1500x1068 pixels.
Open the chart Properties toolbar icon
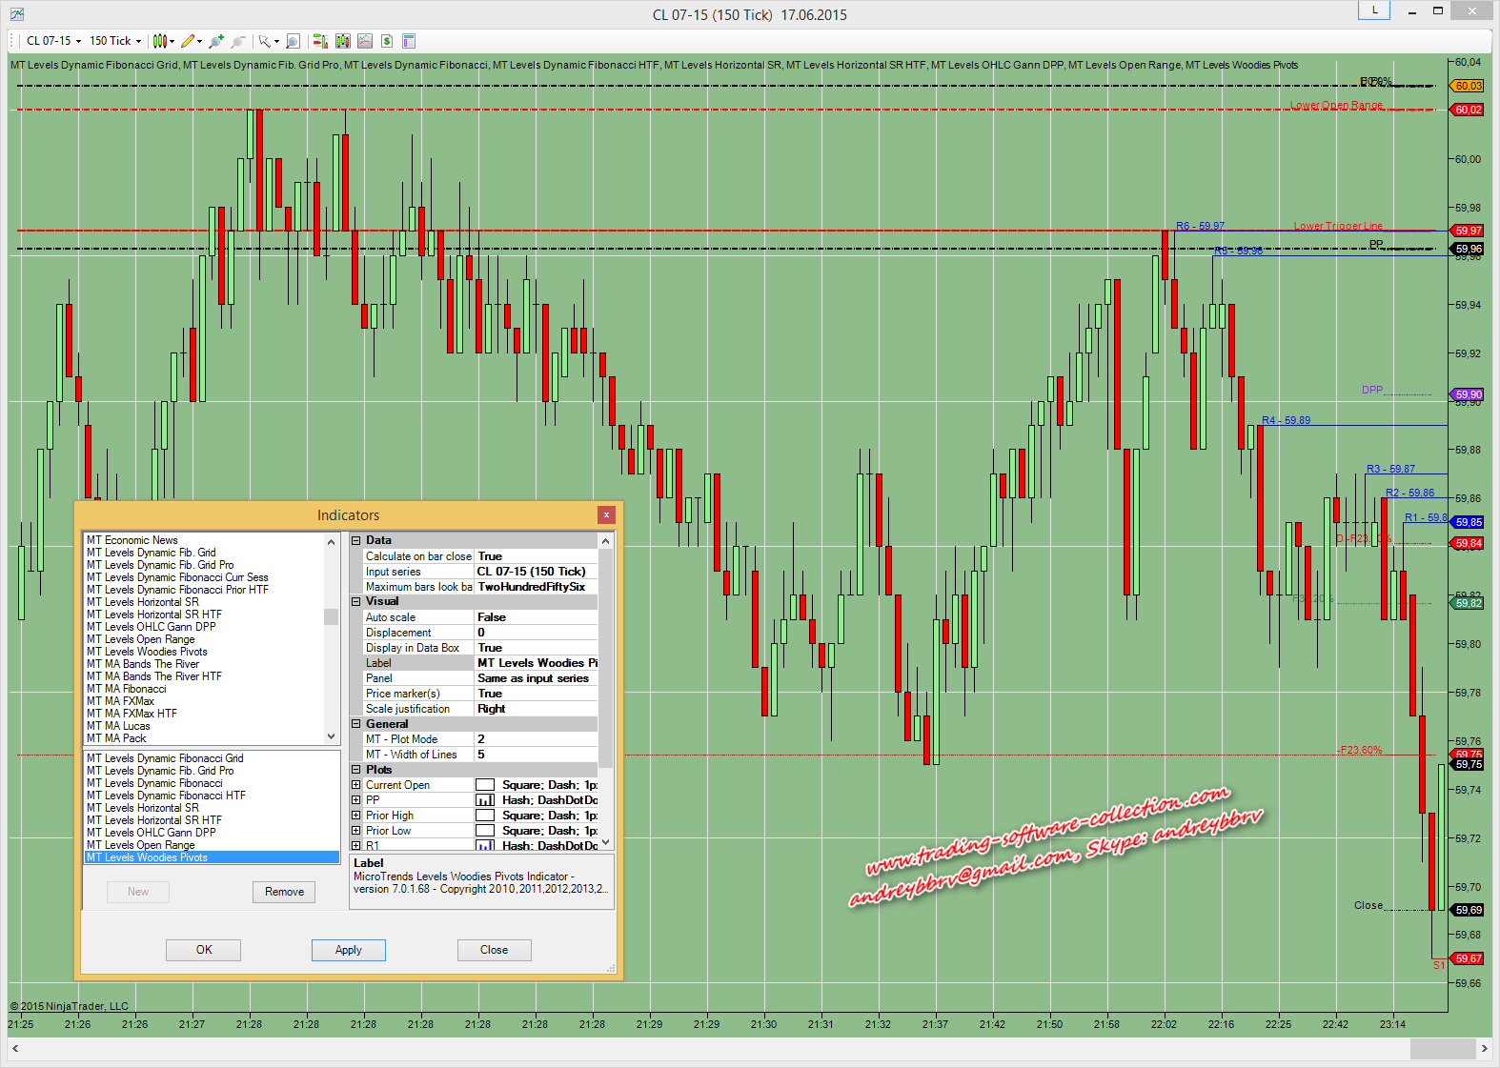(409, 41)
